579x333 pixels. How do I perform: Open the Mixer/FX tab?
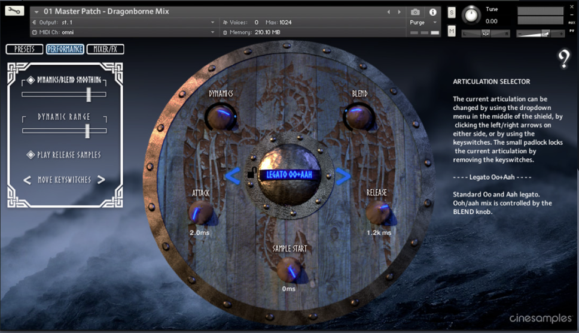[105, 49]
